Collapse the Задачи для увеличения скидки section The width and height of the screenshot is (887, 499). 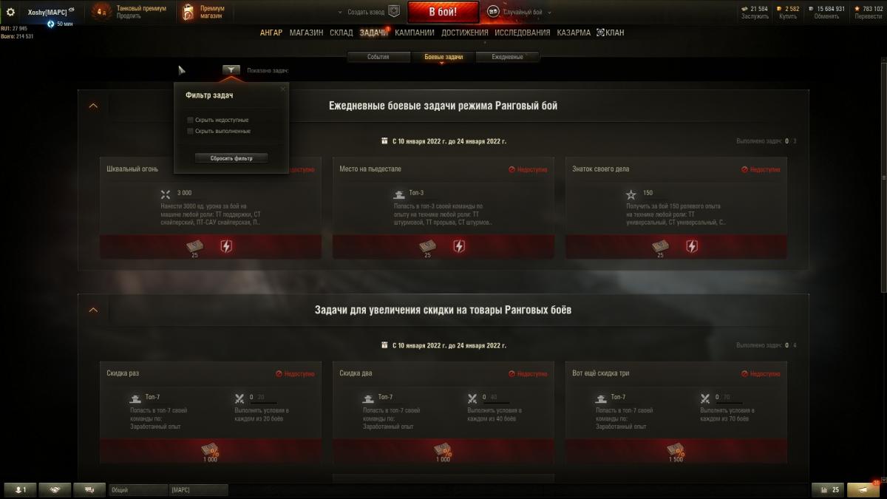tap(93, 310)
